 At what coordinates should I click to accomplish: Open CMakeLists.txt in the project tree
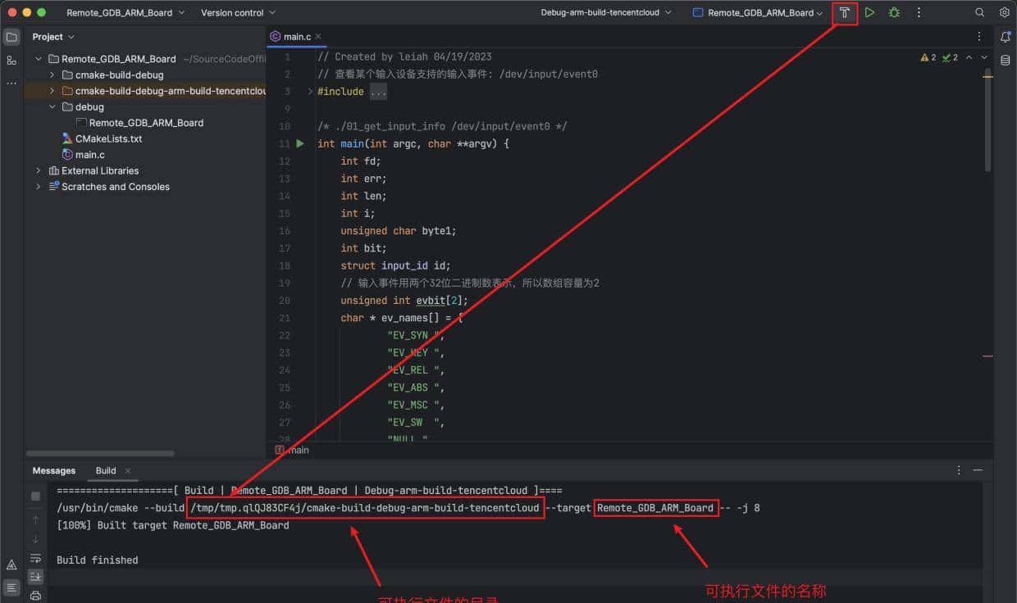108,138
